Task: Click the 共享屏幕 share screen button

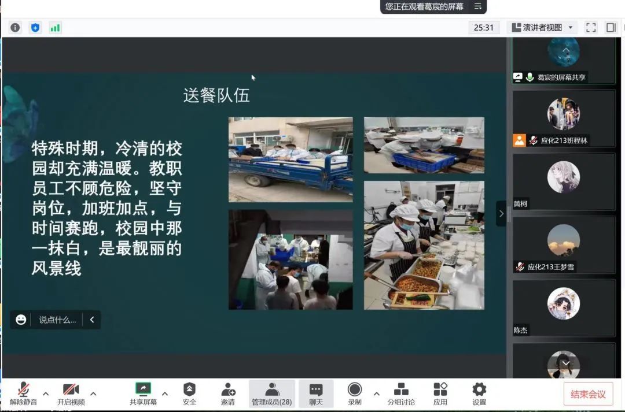Action: pos(143,394)
